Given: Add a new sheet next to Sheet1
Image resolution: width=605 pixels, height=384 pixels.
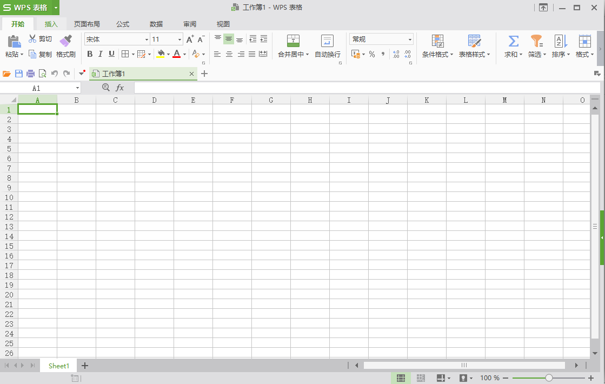Looking at the screenshot, I should (x=85, y=366).
